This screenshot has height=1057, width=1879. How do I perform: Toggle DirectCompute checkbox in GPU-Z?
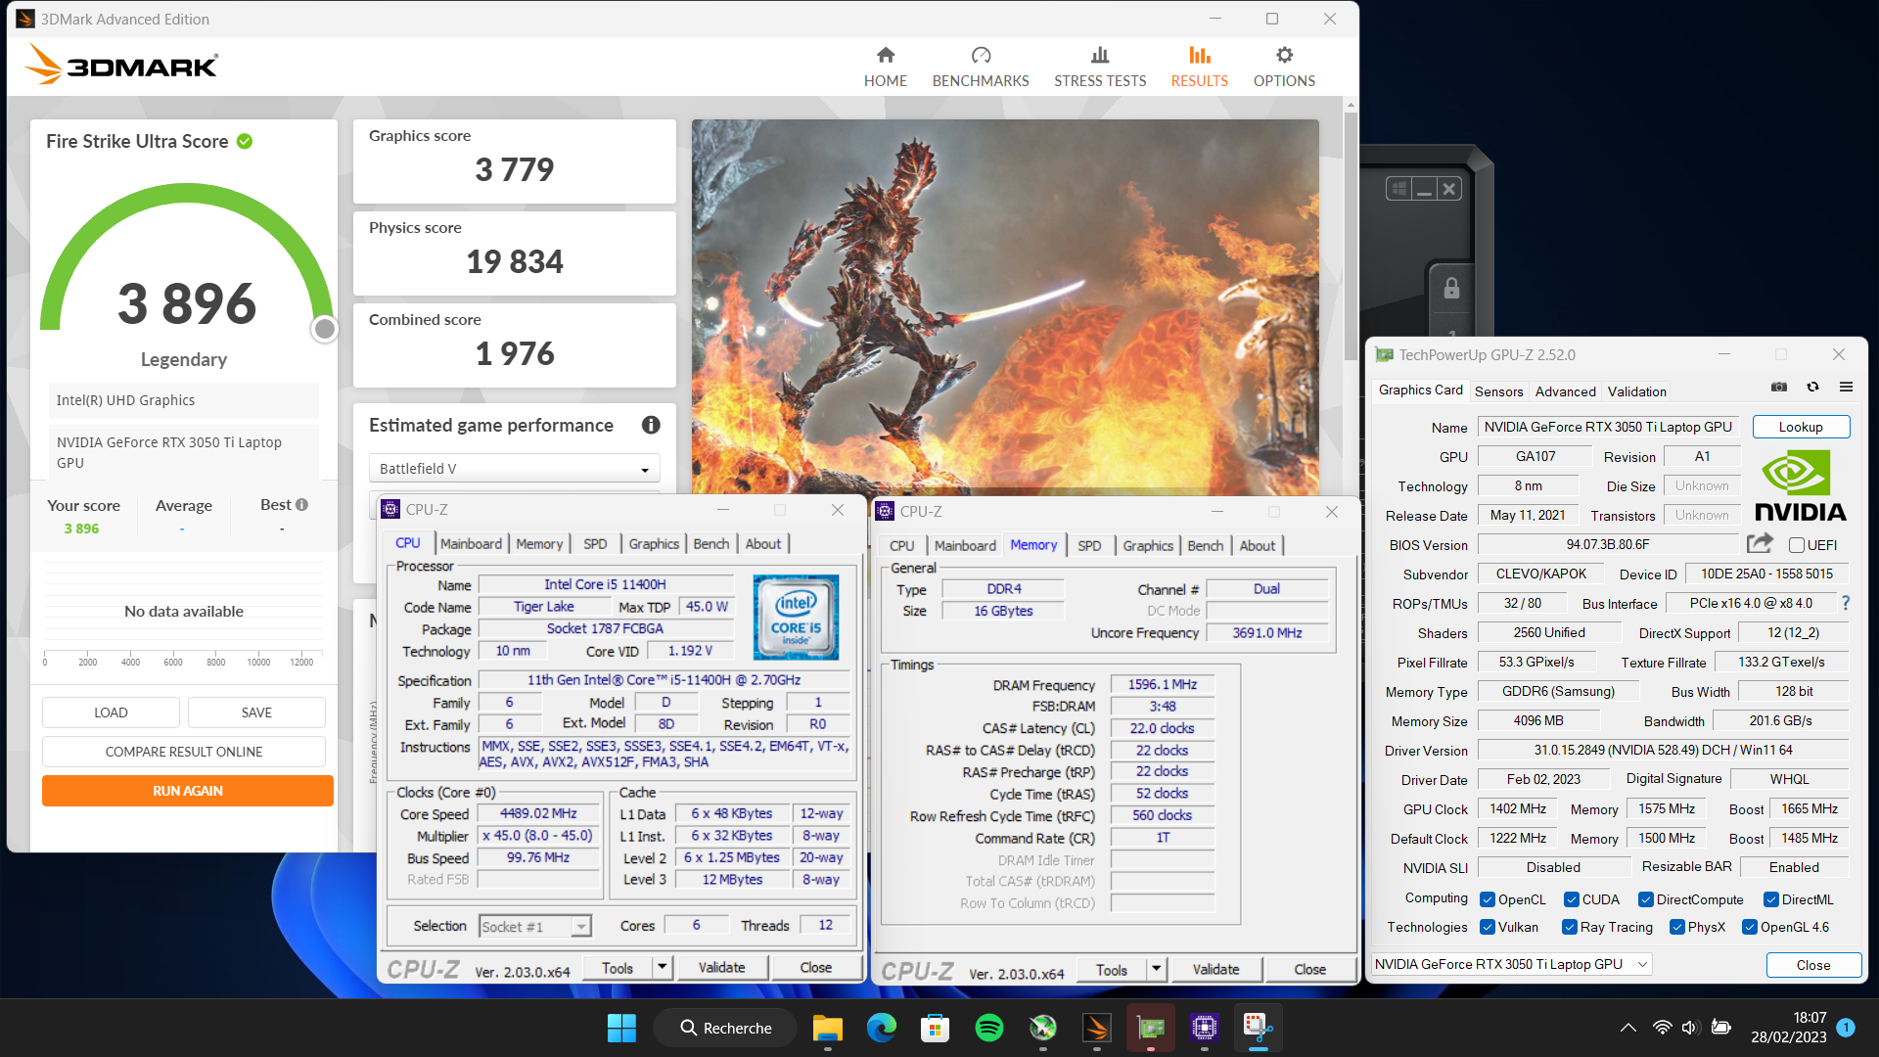point(1646,899)
